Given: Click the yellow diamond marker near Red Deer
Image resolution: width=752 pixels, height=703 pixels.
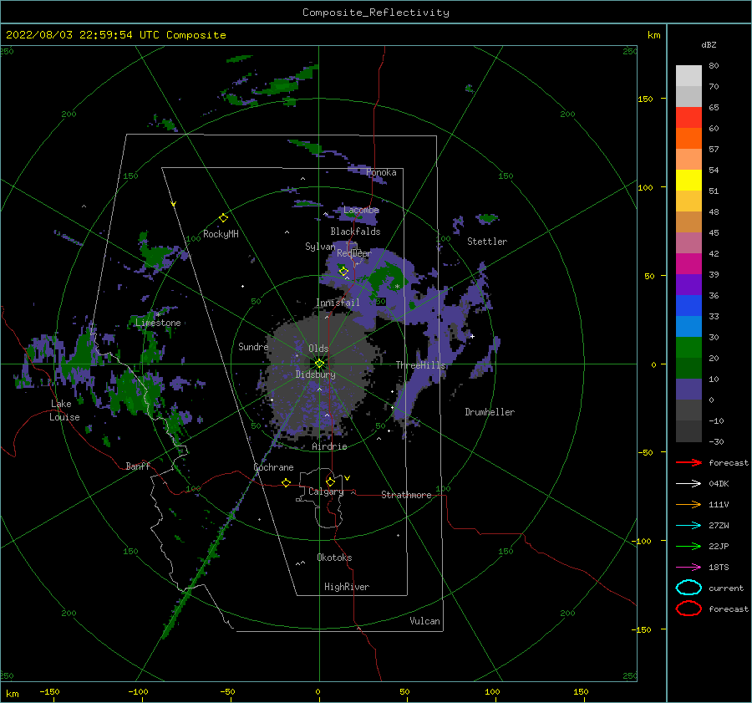Looking at the screenshot, I should pos(343,272).
